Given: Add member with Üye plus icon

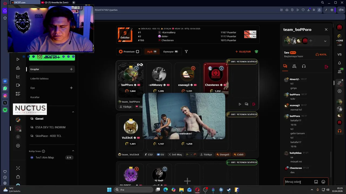Looking at the screenshot, I should [71, 88].
